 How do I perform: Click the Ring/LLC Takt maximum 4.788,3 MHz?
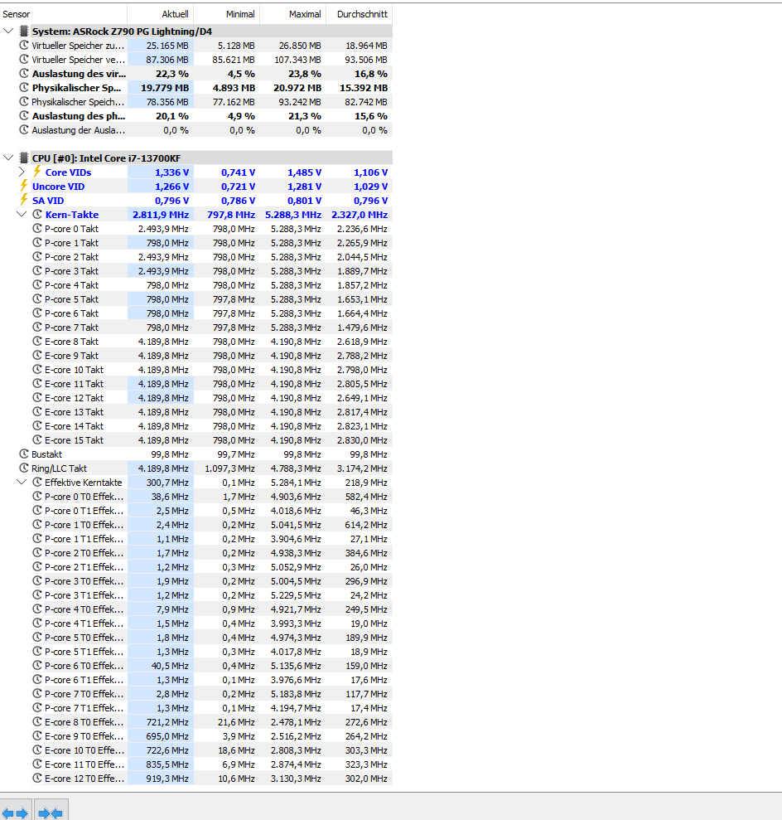click(x=296, y=468)
